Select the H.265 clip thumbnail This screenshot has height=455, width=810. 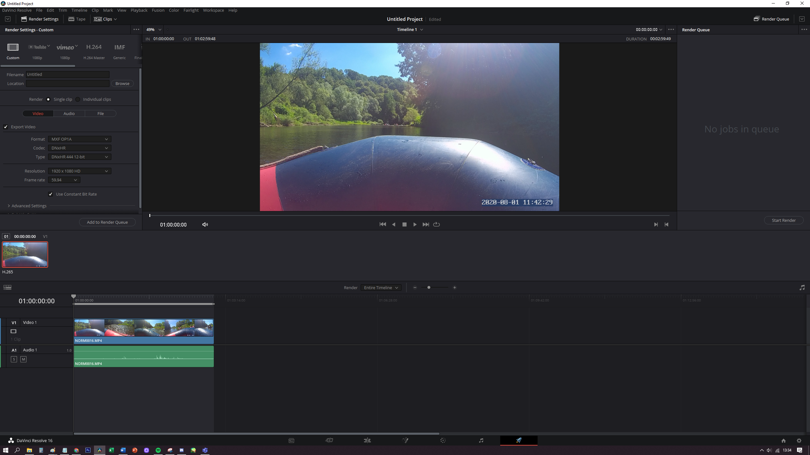[25, 254]
